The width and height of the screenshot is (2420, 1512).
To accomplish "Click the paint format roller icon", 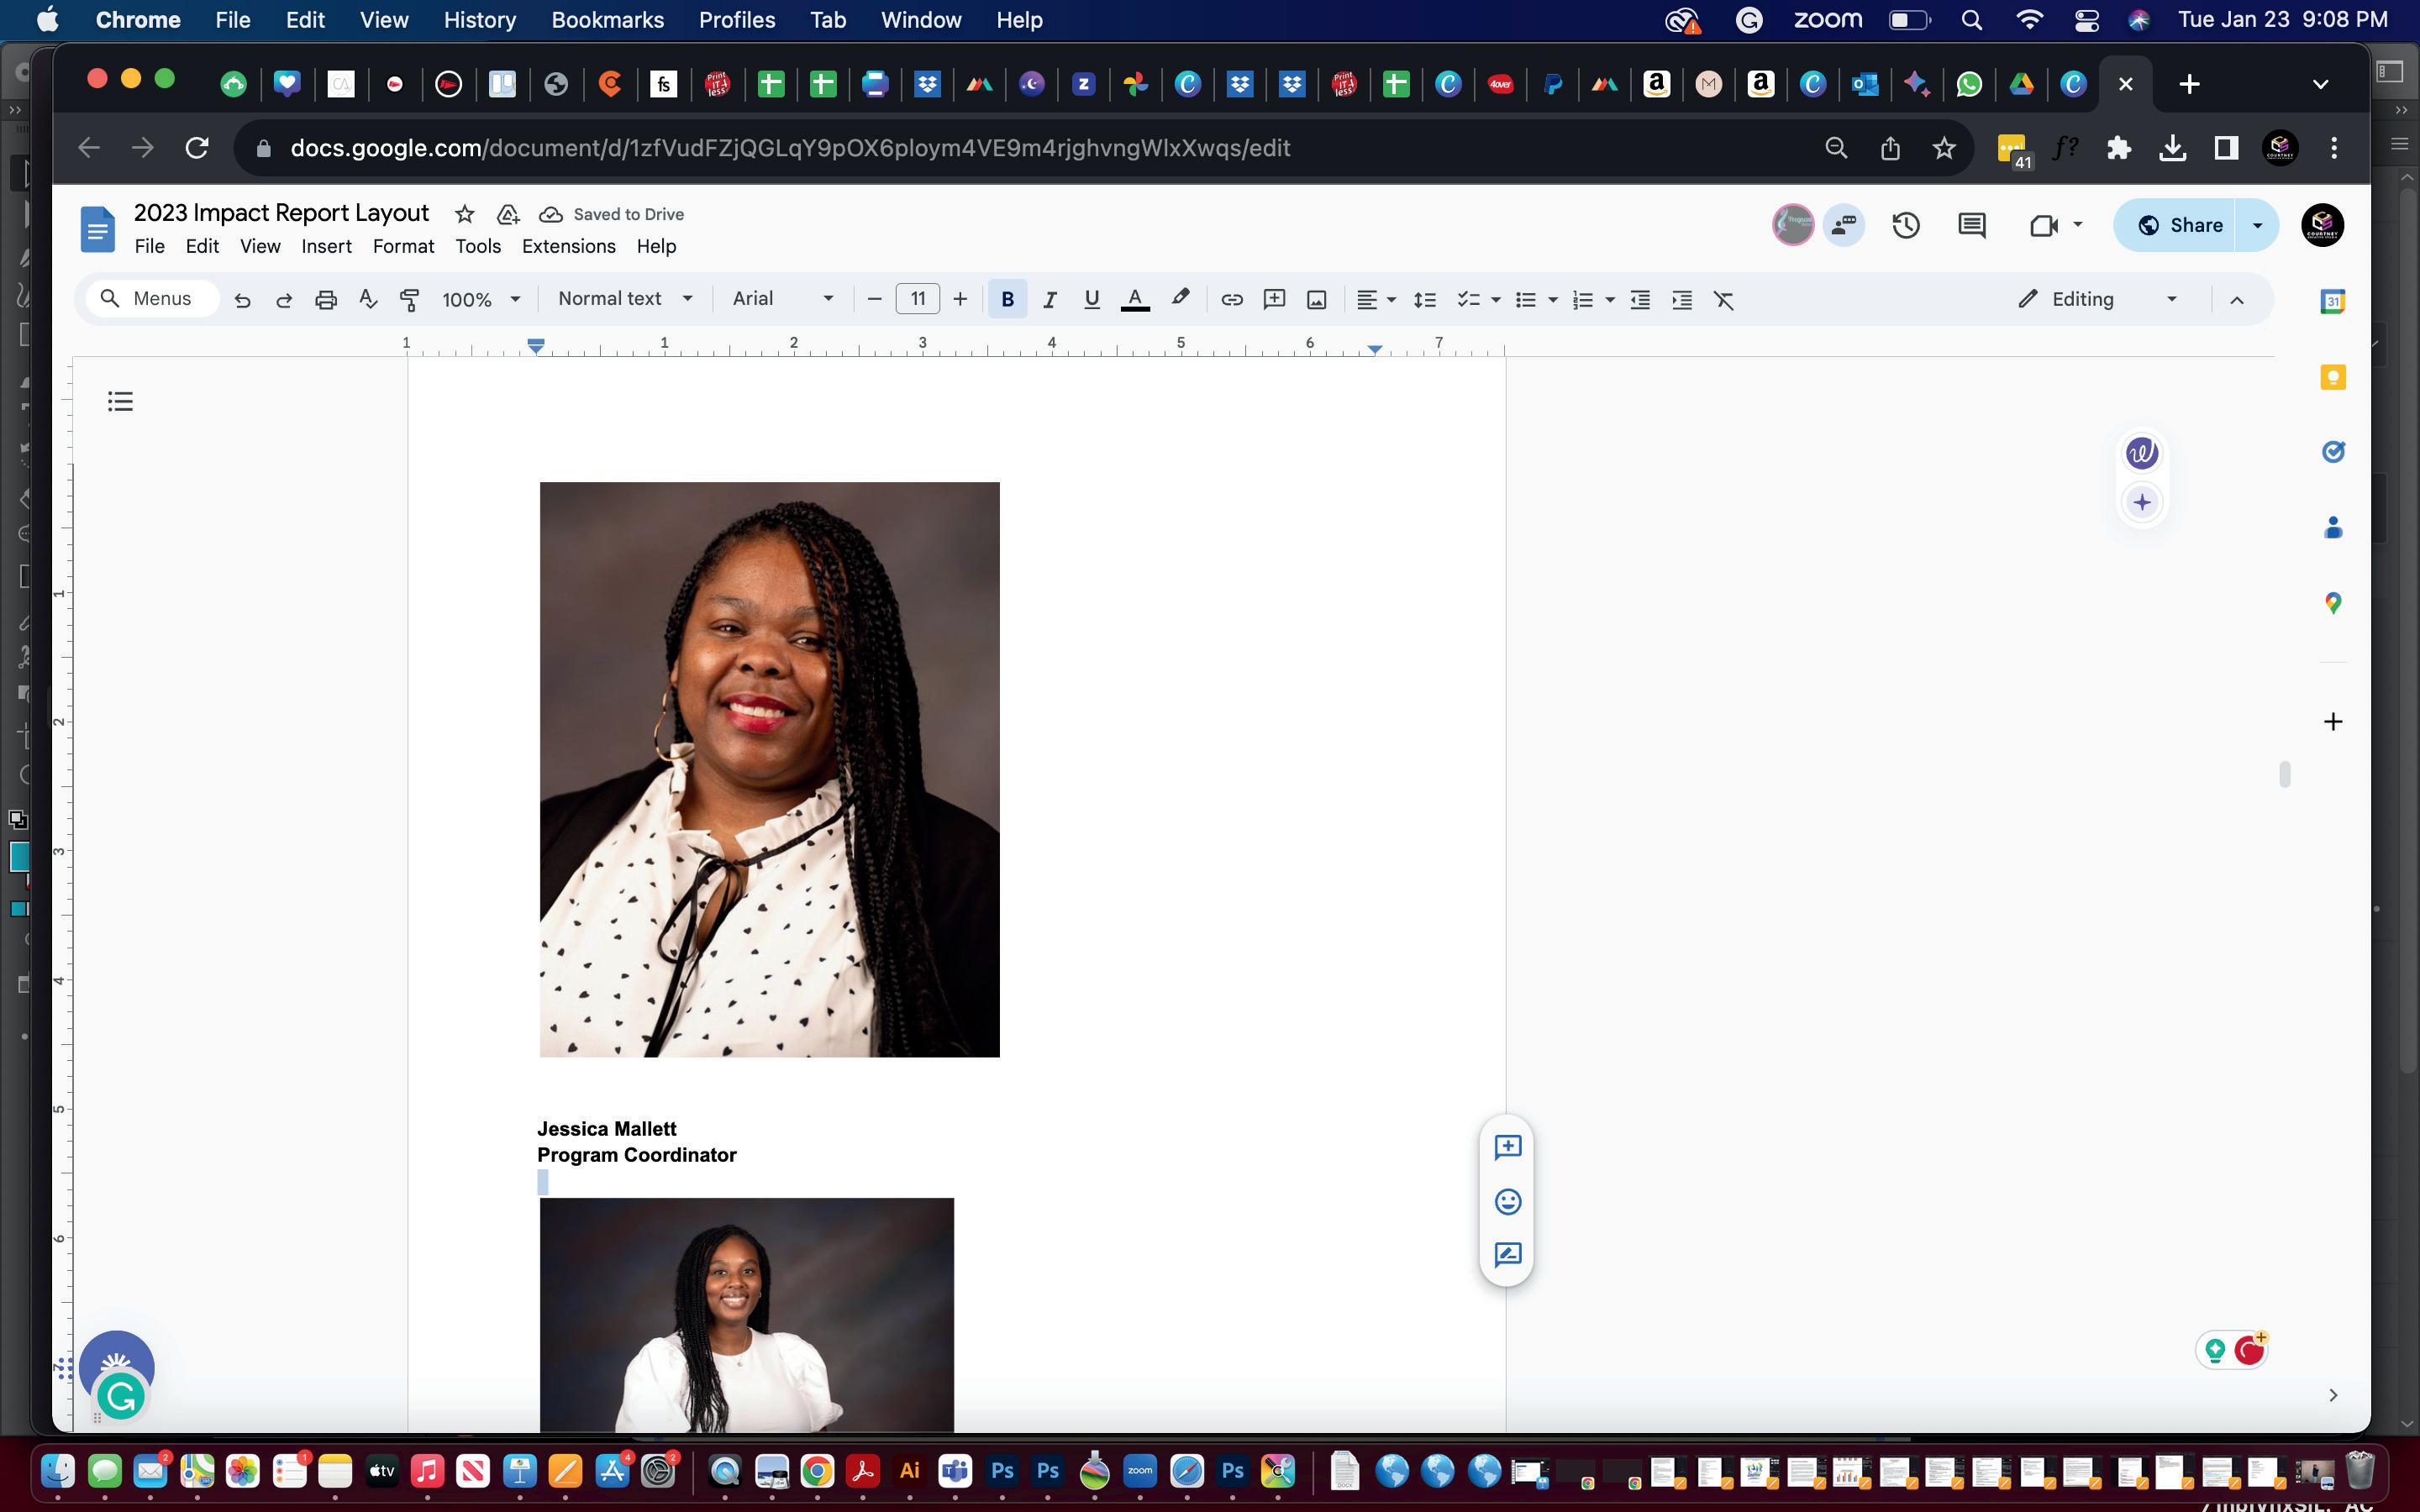I will click(x=409, y=299).
